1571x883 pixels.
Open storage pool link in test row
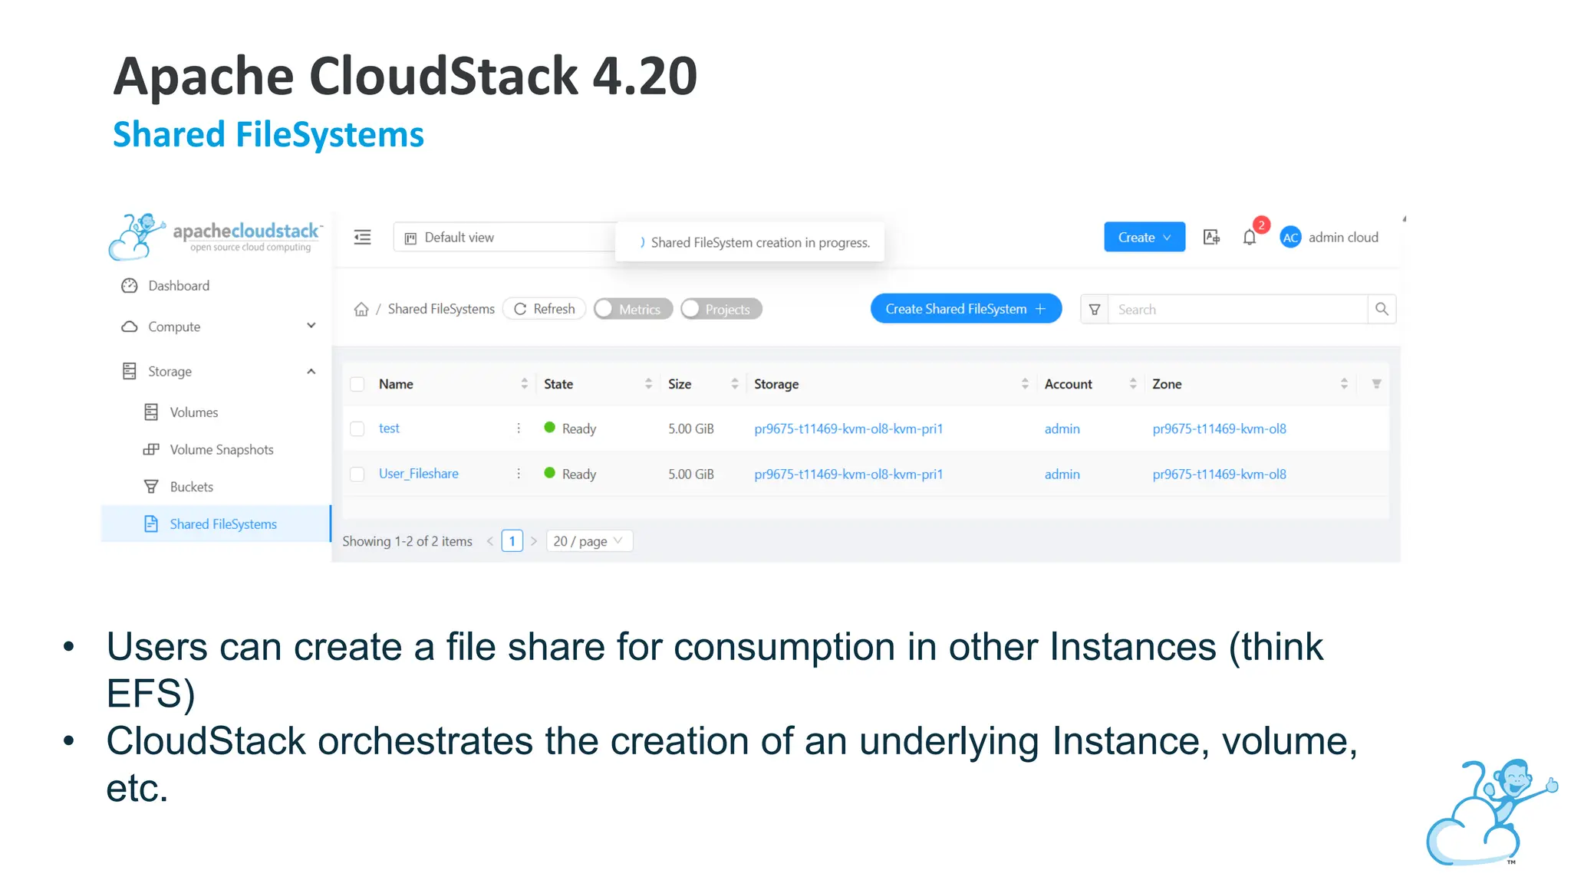tap(848, 429)
